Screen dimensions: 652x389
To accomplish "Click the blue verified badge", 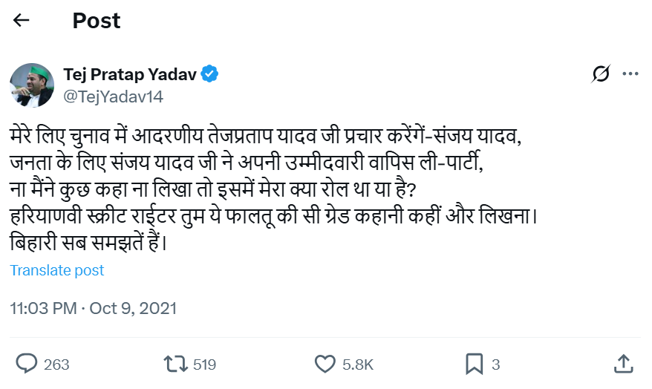I will pos(210,74).
